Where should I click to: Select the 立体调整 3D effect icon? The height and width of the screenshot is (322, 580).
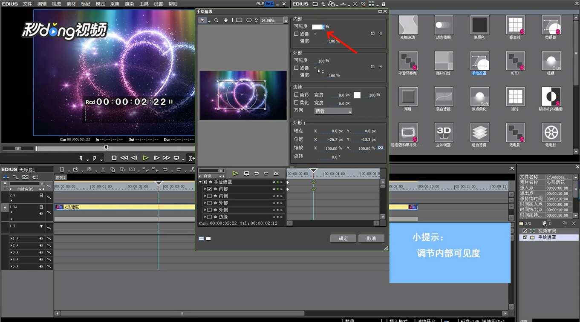[x=444, y=132]
